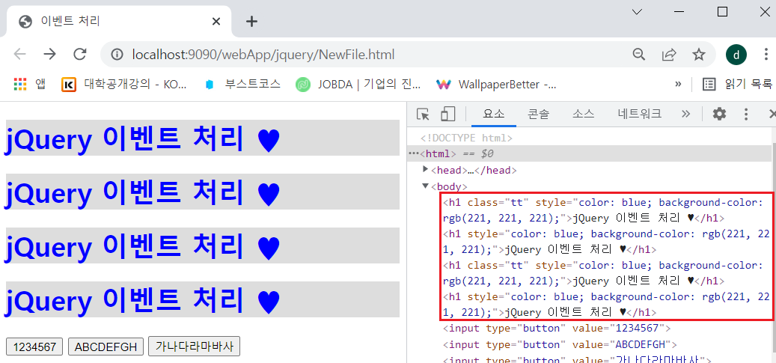Image resolution: width=776 pixels, height=363 pixels.
Task: Select the input value="ABCDEFGH" element row
Action: [x=560, y=344]
